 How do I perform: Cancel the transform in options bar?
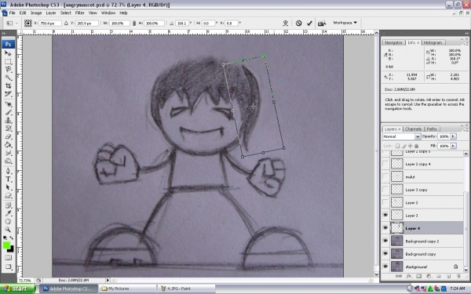coord(298,23)
